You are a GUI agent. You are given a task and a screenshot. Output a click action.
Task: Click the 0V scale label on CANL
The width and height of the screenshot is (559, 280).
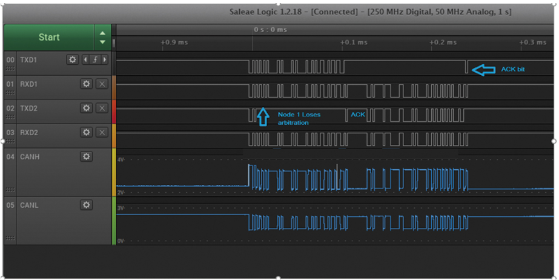121,241
